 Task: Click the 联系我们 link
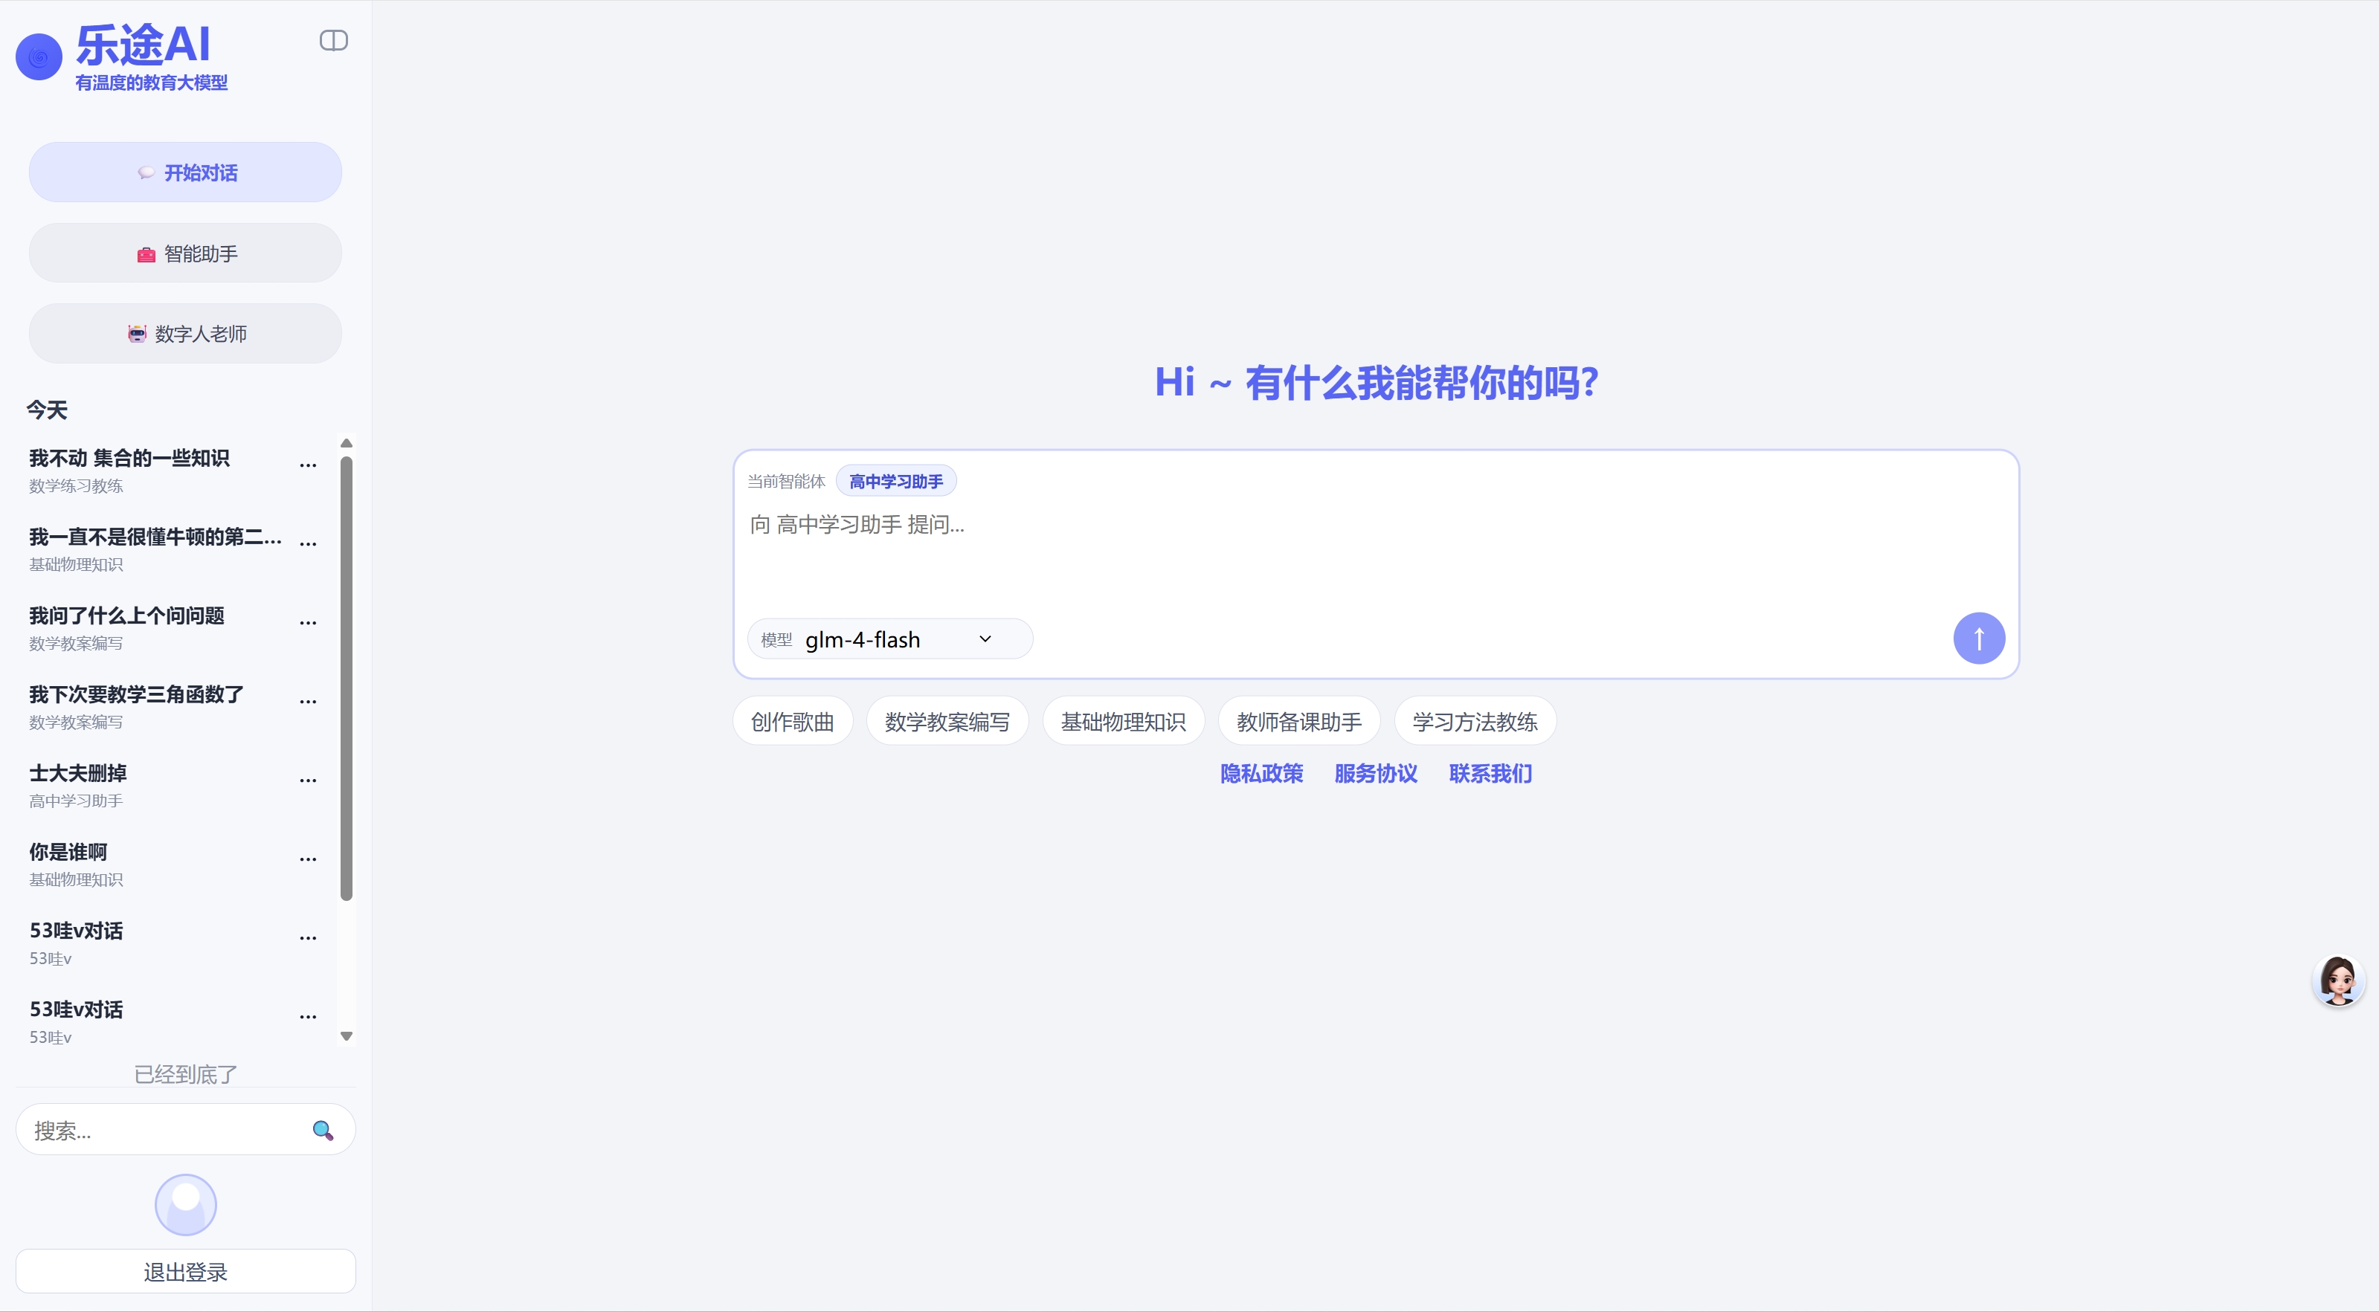1490,774
